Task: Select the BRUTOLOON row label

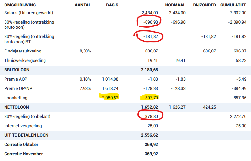Action: 17,70
